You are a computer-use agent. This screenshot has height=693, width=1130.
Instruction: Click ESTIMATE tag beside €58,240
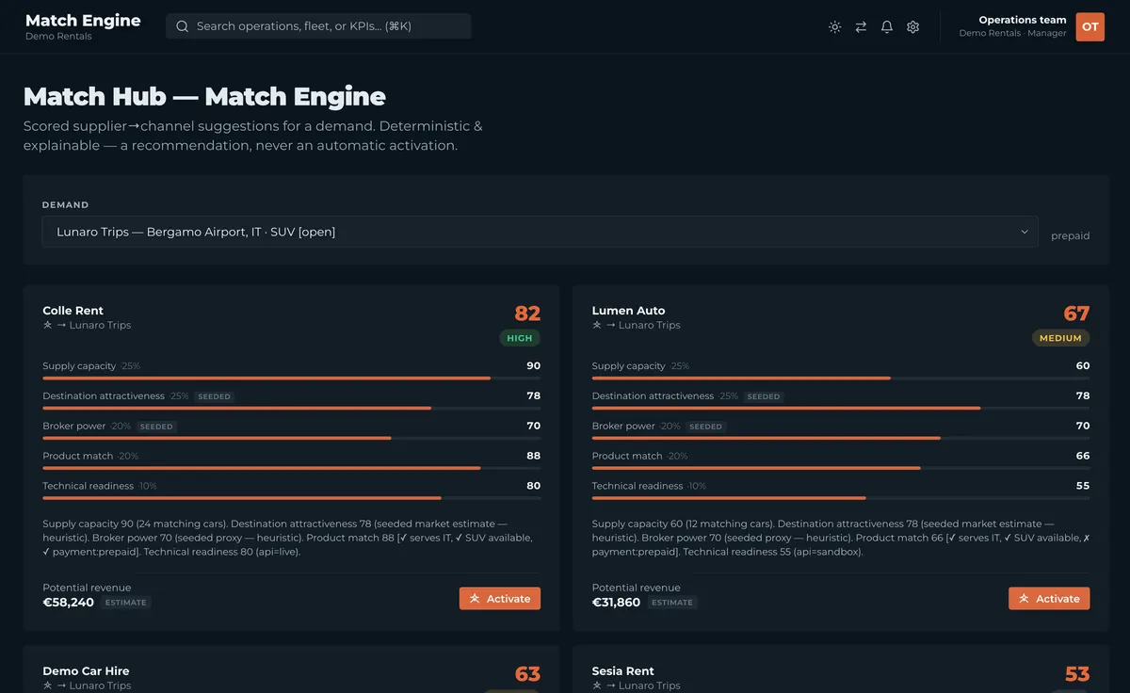(x=126, y=603)
